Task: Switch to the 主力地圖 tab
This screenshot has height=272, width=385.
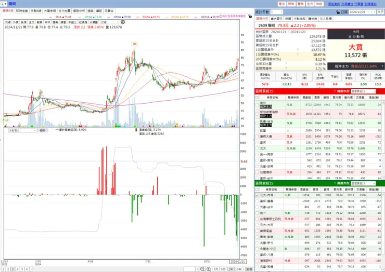Action: pos(65,11)
